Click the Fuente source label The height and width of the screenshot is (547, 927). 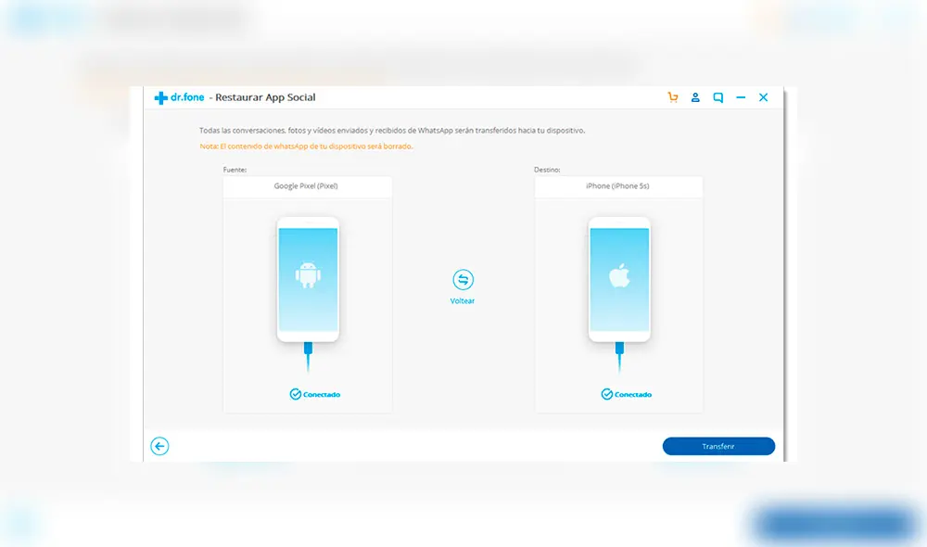pos(235,170)
